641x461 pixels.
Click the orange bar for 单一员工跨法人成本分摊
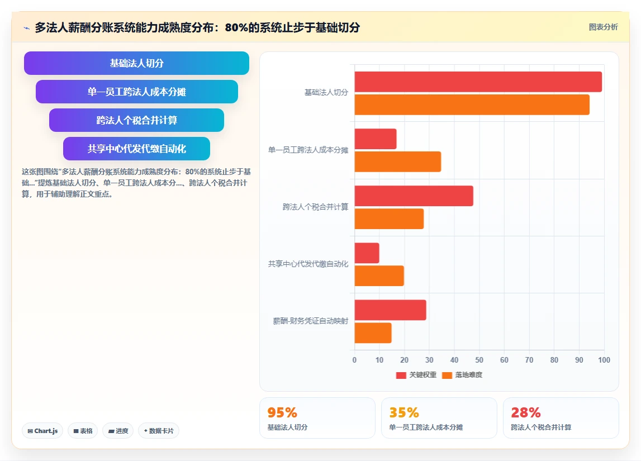(x=398, y=162)
